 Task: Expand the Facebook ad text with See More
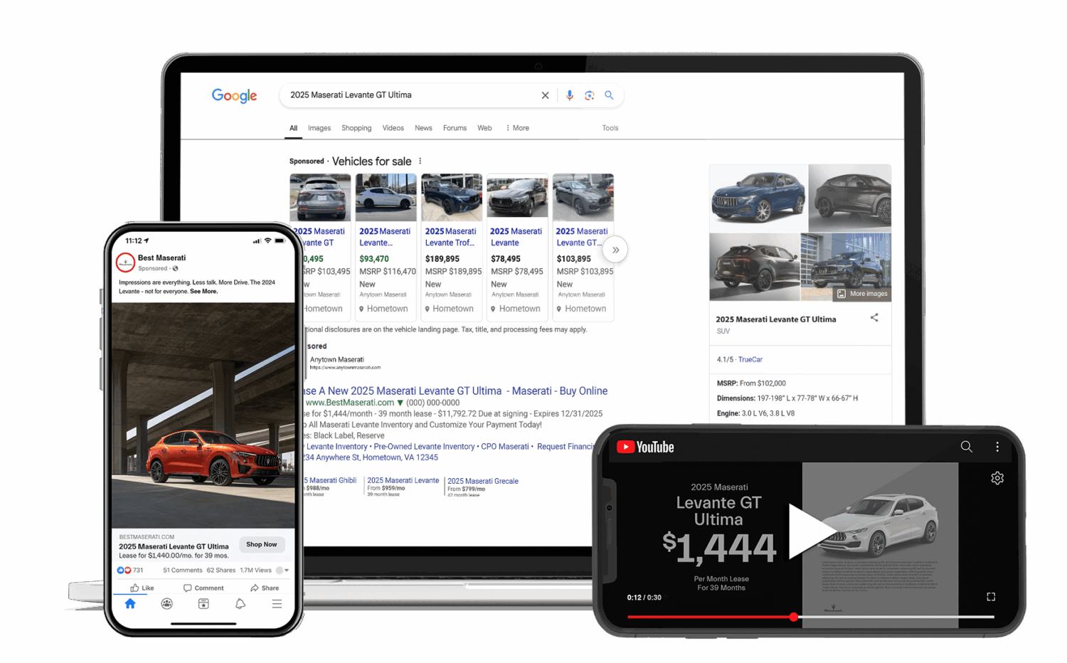pos(203,292)
